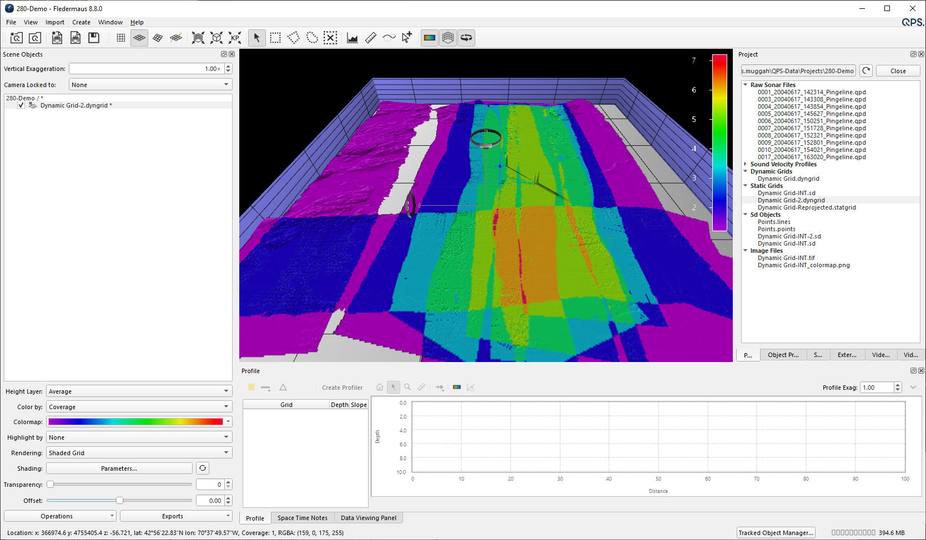Activate the profile tool chart icon
Viewport: 926px width, 540px height.
[353, 38]
